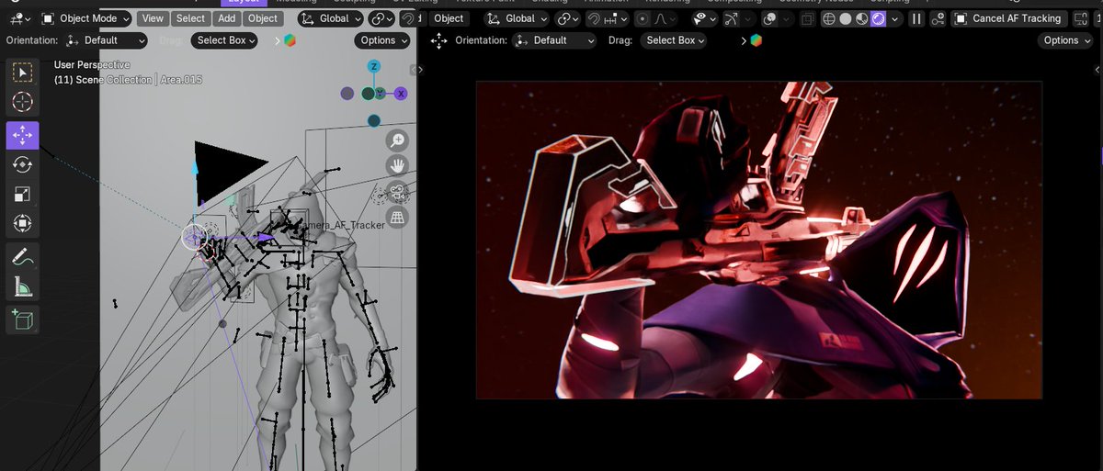Open Global transform orientation in left viewport

click(329, 18)
